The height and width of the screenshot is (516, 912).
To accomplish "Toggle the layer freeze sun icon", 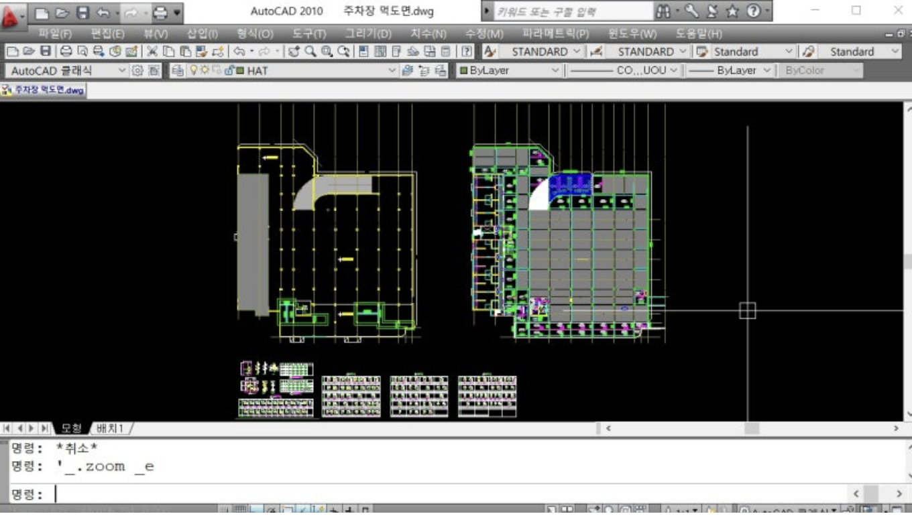I will (x=205, y=70).
